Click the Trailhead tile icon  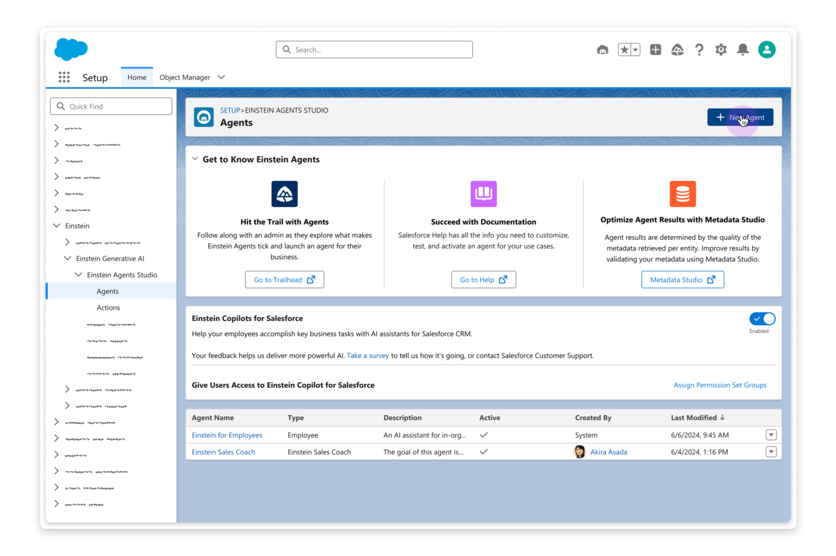pyautogui.click(x=284, y=194)
